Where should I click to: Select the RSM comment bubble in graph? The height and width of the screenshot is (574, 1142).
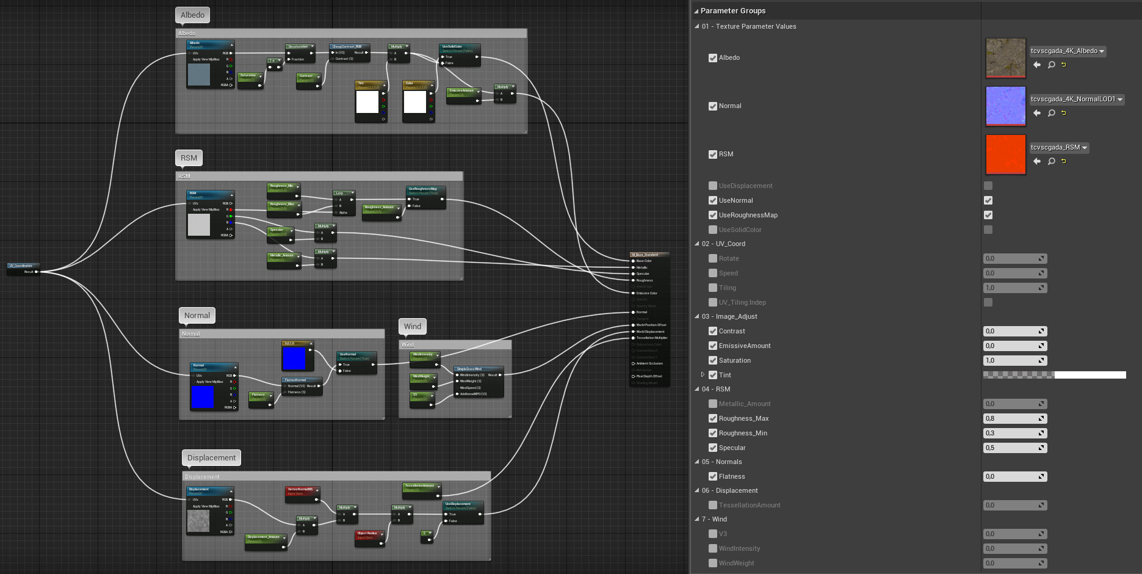pos(189,158)
